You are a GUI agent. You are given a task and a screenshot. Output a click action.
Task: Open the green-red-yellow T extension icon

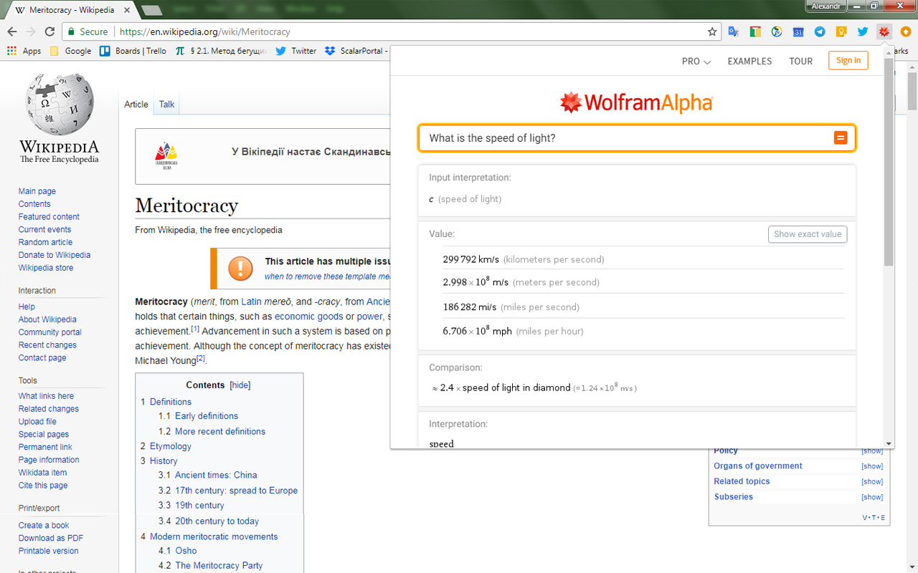click(x=755, y=32)
